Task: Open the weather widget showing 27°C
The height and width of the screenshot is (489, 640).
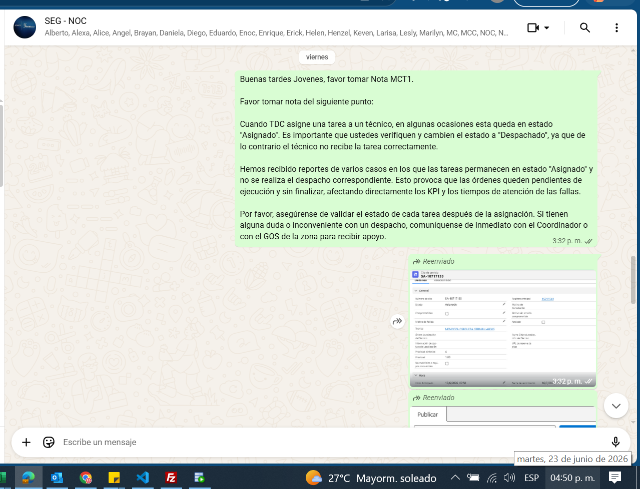Action: (371, 478)
